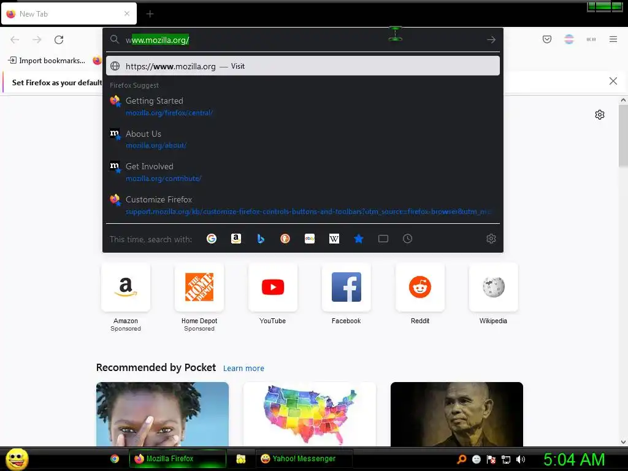Click the Back navigation arrow

(15, 40)
